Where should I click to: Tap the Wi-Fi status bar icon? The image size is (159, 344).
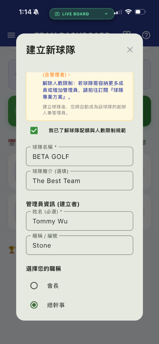[x=128, y=12]
